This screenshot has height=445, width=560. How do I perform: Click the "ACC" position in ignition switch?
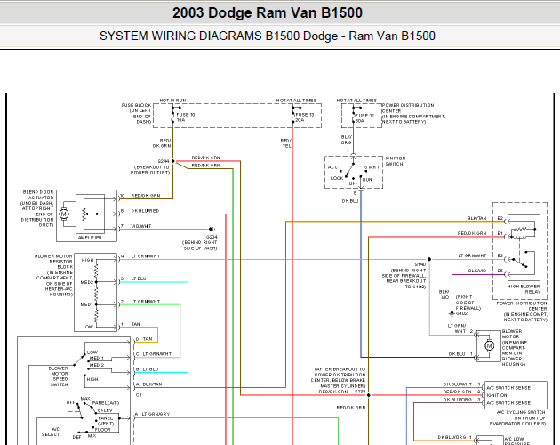coord(332,167)
